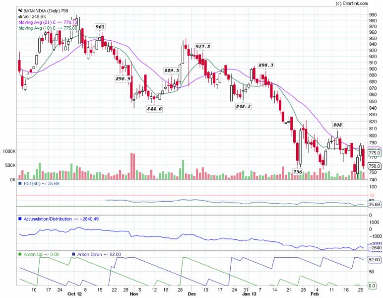The image size is (383, 298).
Task: Click the -2640 accumulation value tag
Action: click(375, 248)
